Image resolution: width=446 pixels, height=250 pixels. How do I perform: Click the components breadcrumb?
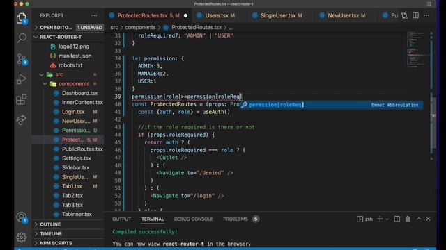tap(140, 28)
